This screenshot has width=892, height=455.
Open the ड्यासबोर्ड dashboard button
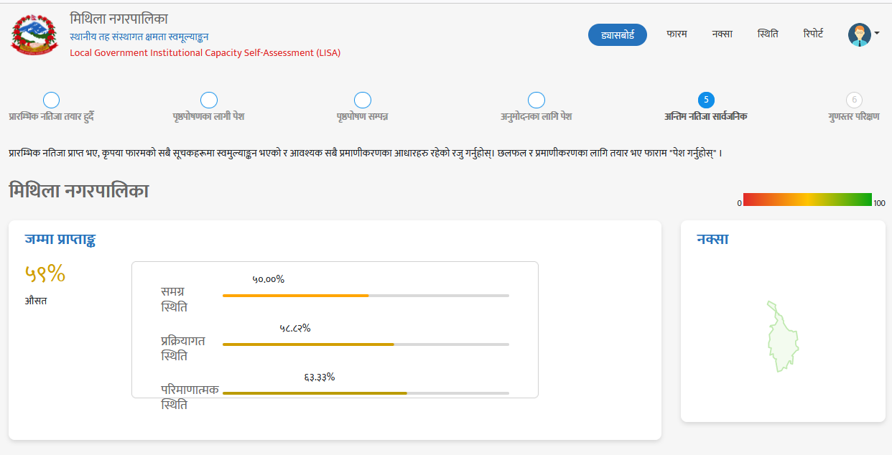tap(618, 34)
